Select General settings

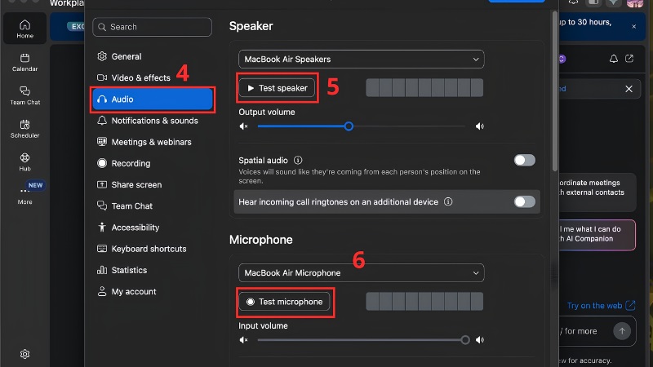152,56
